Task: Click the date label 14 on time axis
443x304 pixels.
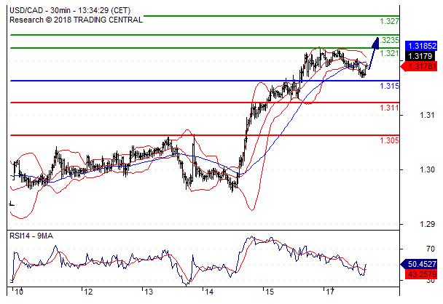Action: pyautogui.click(x=209, y=292)
